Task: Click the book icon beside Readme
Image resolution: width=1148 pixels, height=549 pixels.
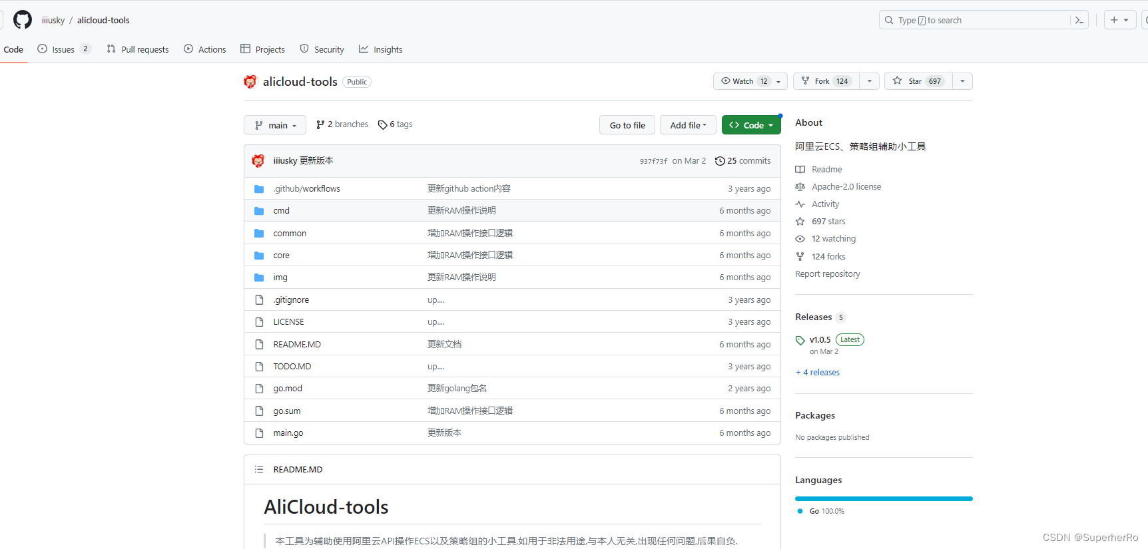Action: pos(800,170)
